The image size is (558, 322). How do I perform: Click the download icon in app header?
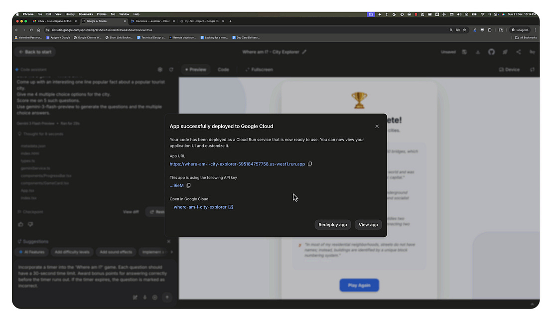click(x=478, y=52)
